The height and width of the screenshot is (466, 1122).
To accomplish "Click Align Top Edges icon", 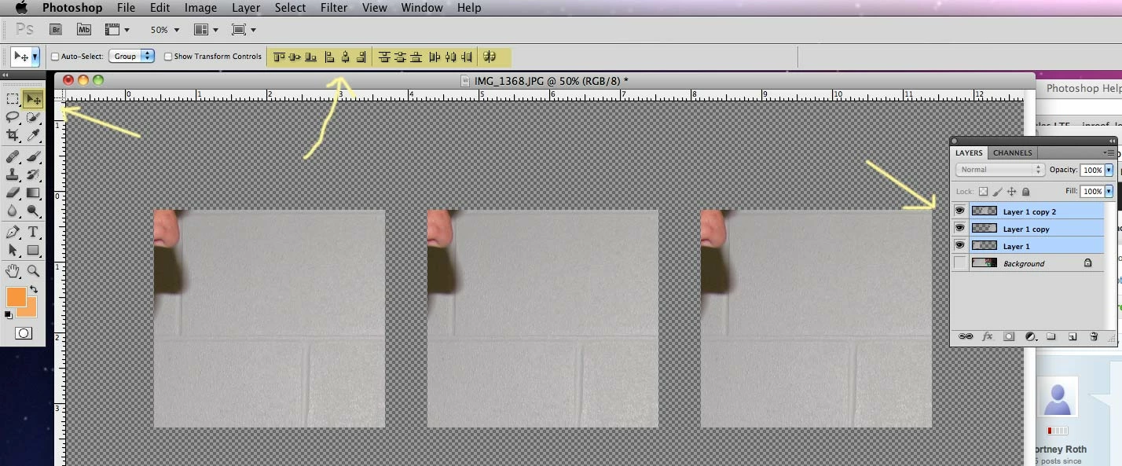I will (279, 57).
